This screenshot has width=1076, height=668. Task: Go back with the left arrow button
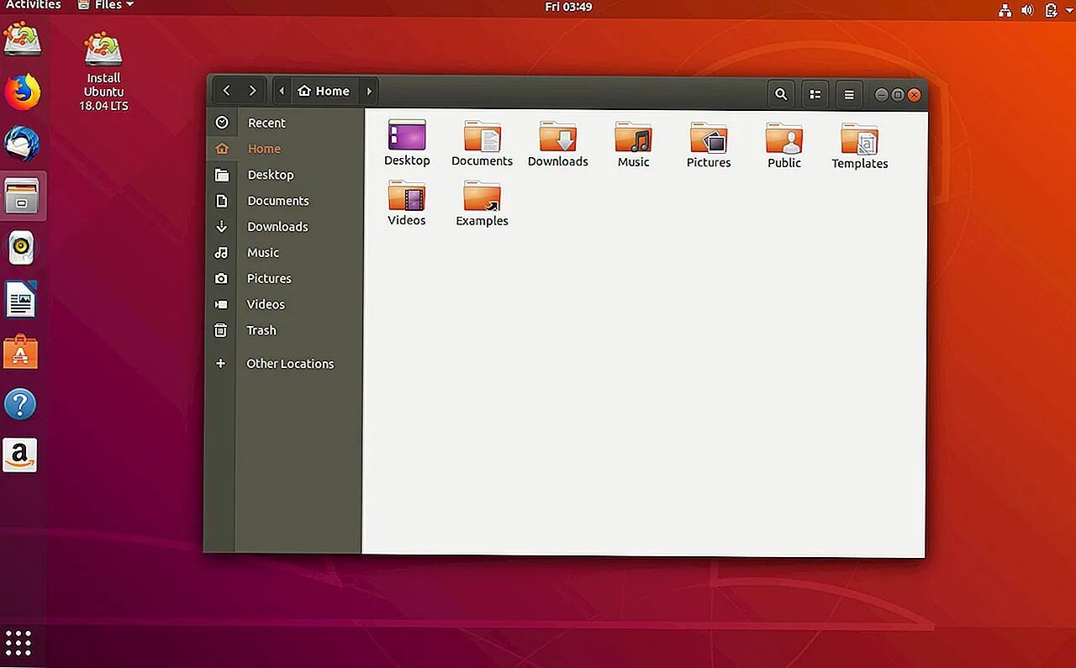point(227,91)
